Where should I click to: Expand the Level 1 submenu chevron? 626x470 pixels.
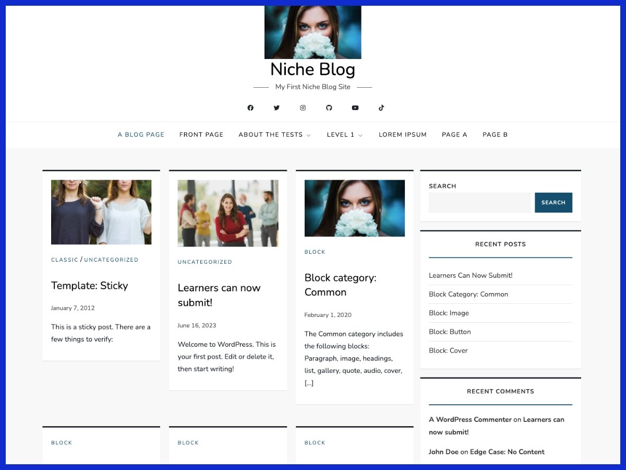tap(360, 135)
